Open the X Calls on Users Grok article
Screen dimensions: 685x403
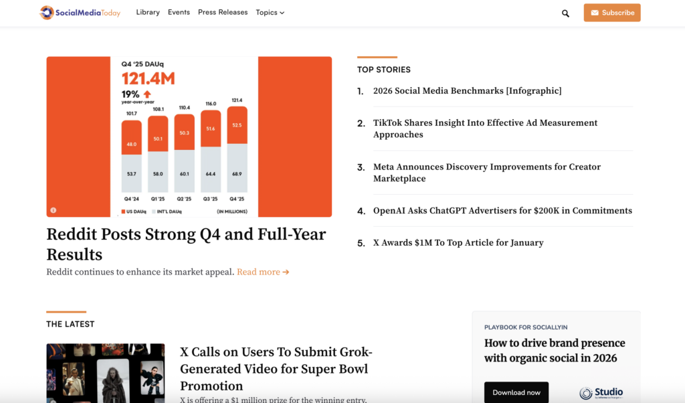click(x=276, y=369)
